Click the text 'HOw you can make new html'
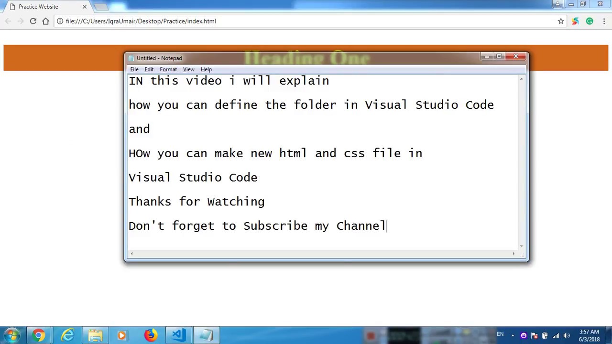The image size is (612, 344). (x=218, y=153)
